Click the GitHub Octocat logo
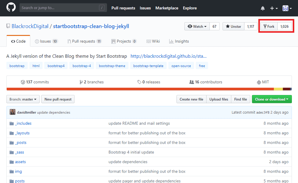 (x=11, y=8)
